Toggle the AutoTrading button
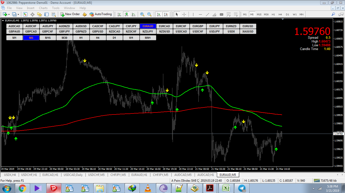 click(101, 14)
